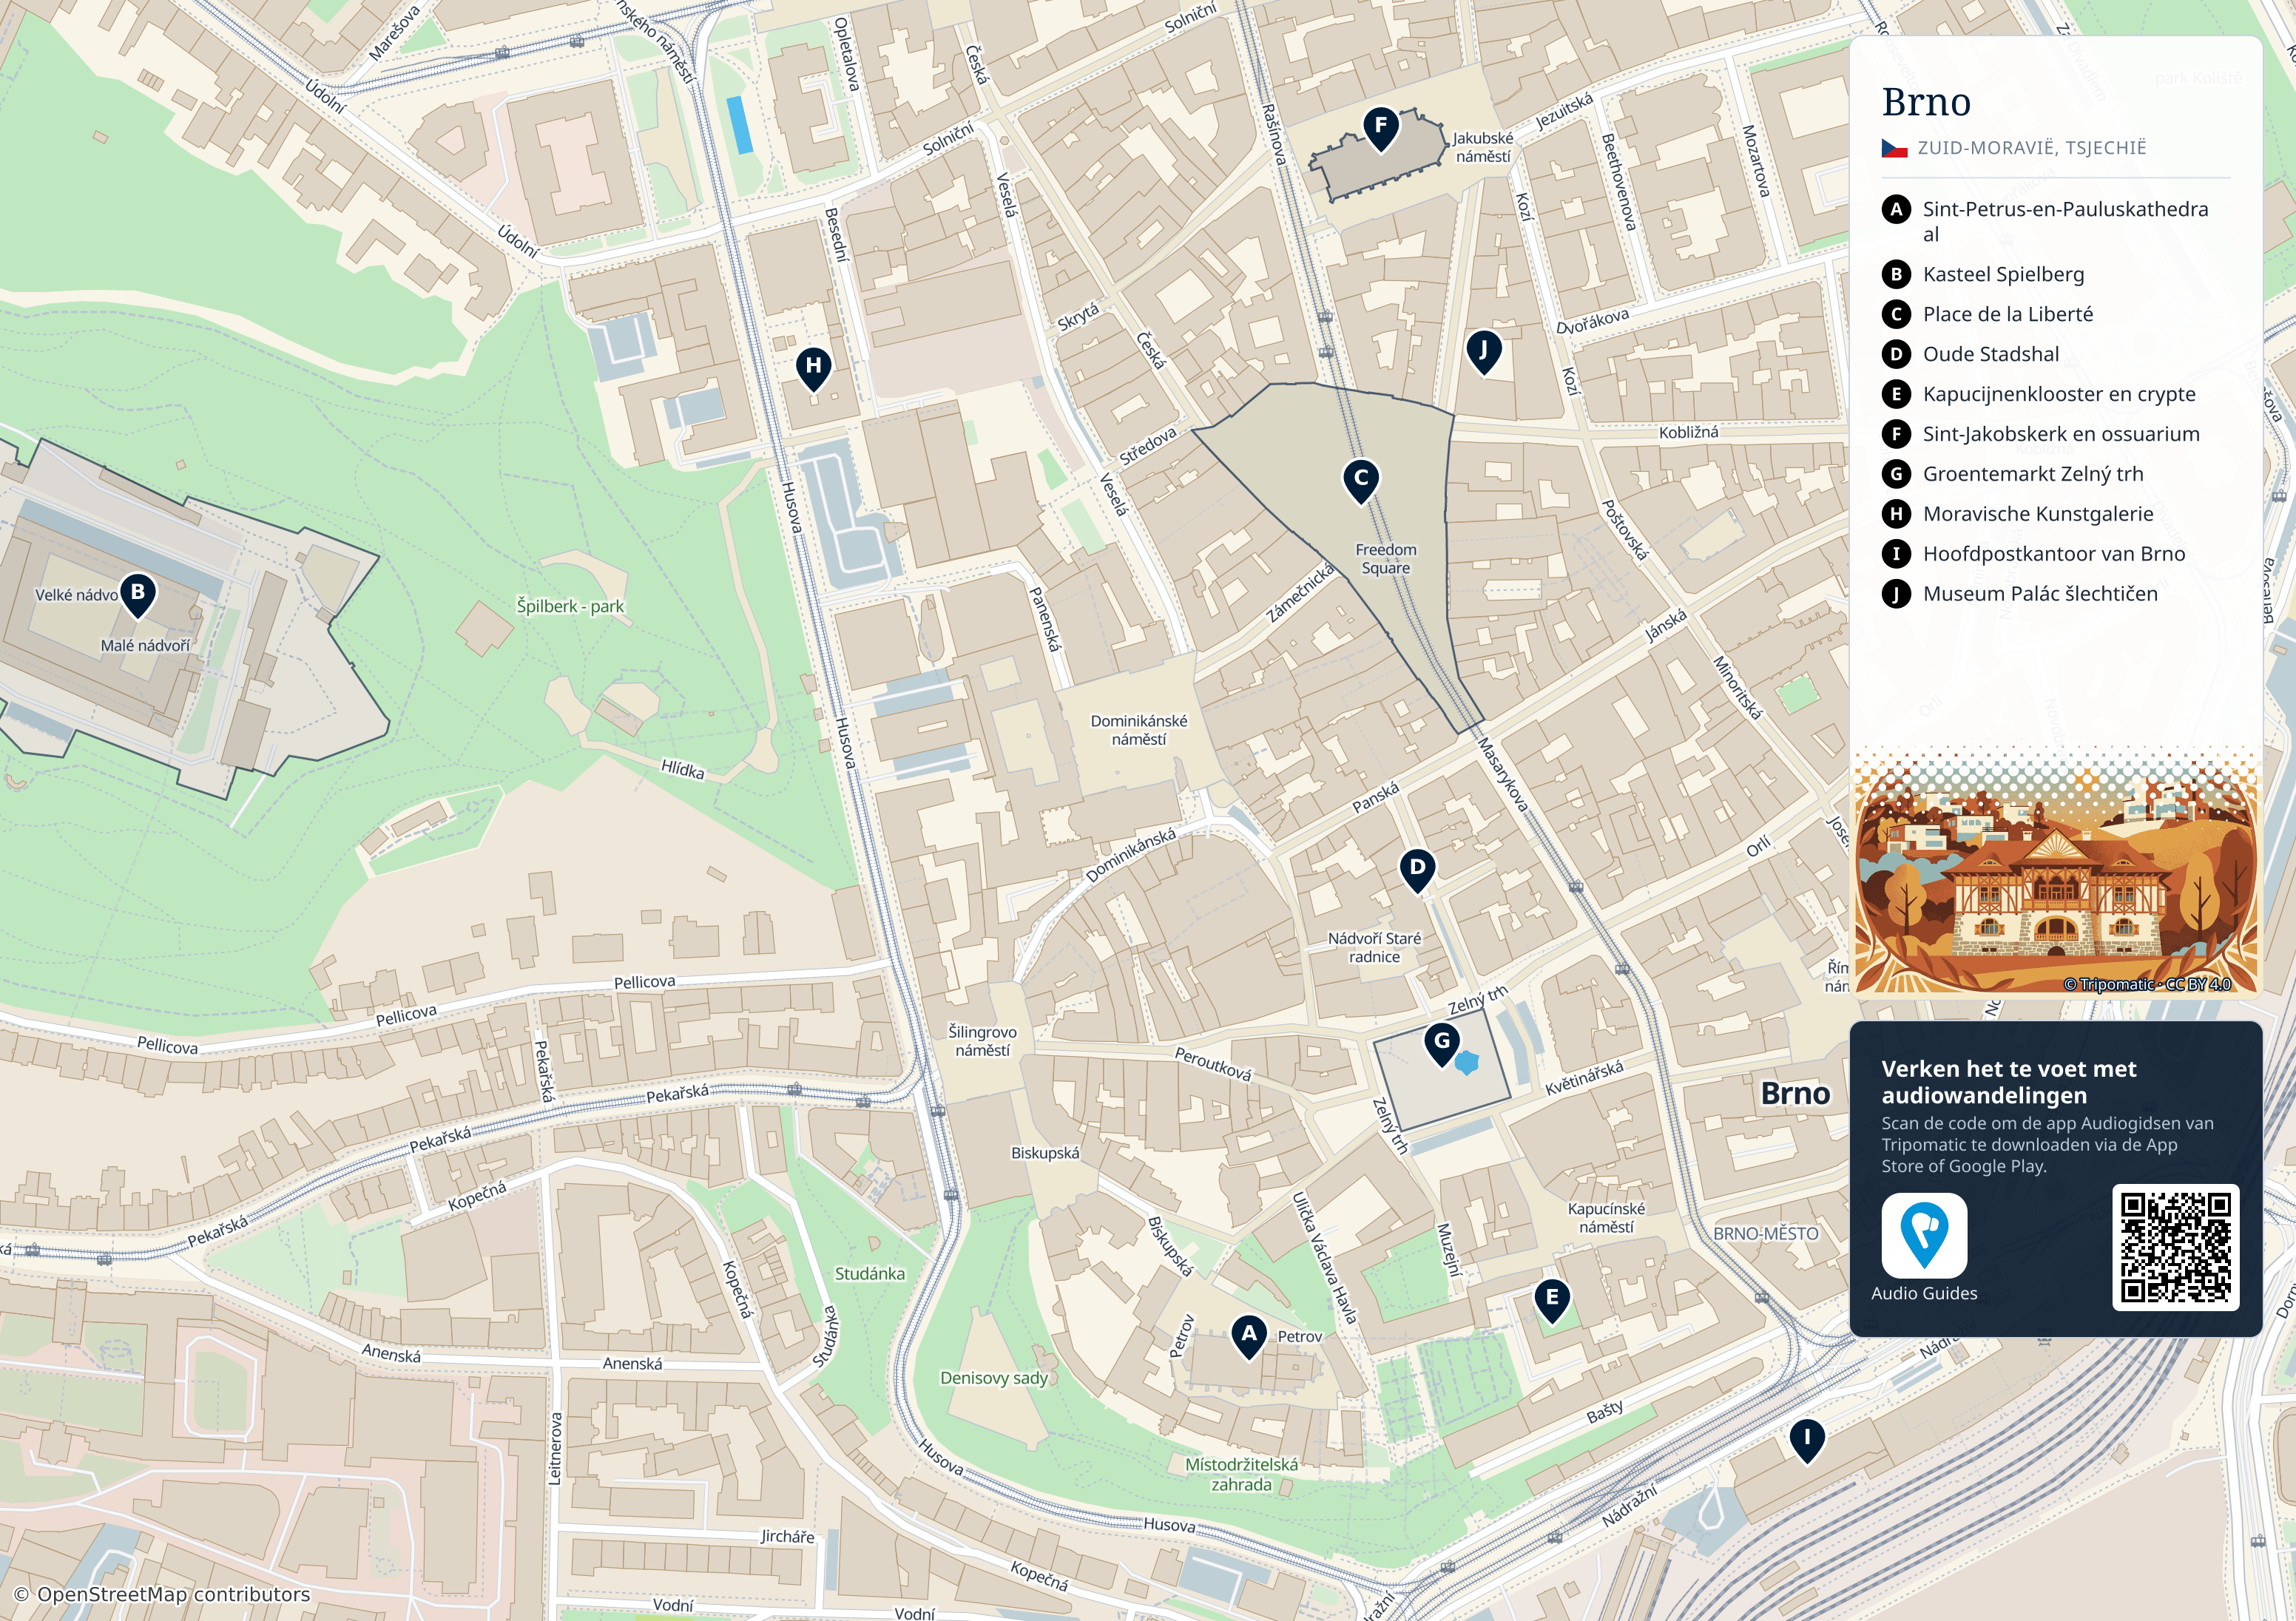Click legend badge A in the list
2296x1621 pixels.
[1896, 209]
